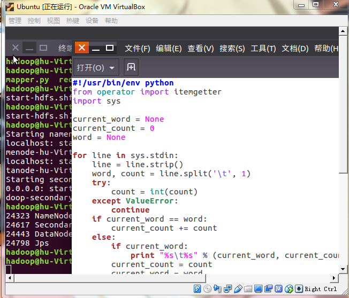Click the line containing line.split('\t', 1)
The image size is (349, 298).
pyautogui.click(x=171, y=174)
